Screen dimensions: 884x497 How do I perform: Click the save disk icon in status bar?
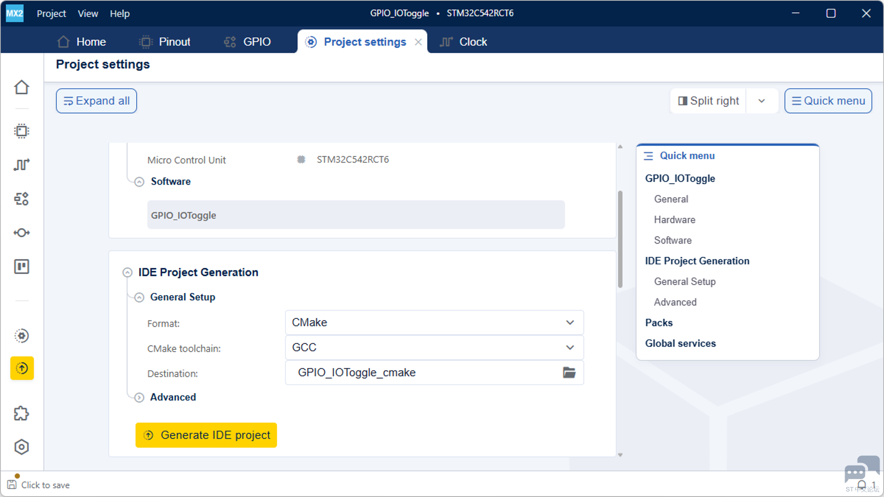(x=12, y=485)
